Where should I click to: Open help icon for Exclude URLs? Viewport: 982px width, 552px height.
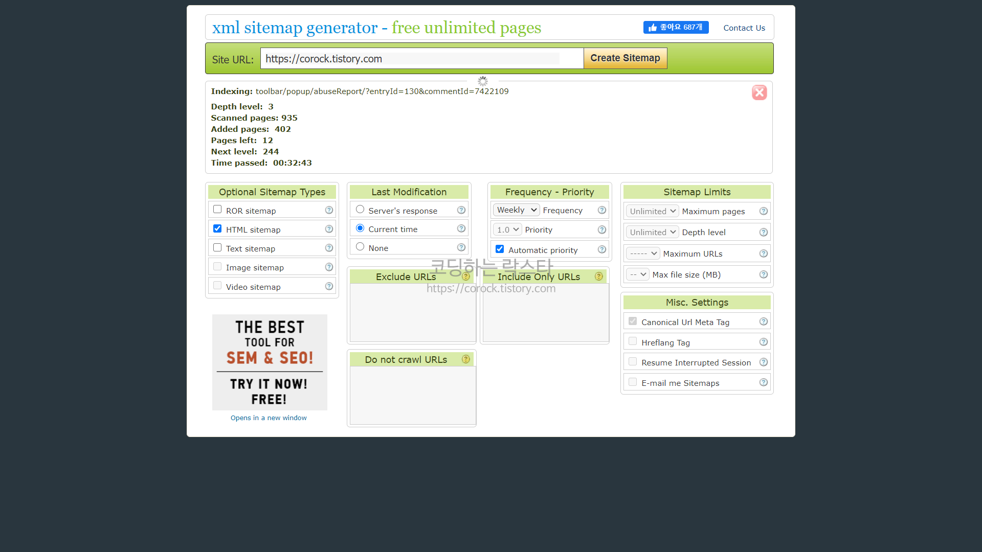[x=465, y=277]
